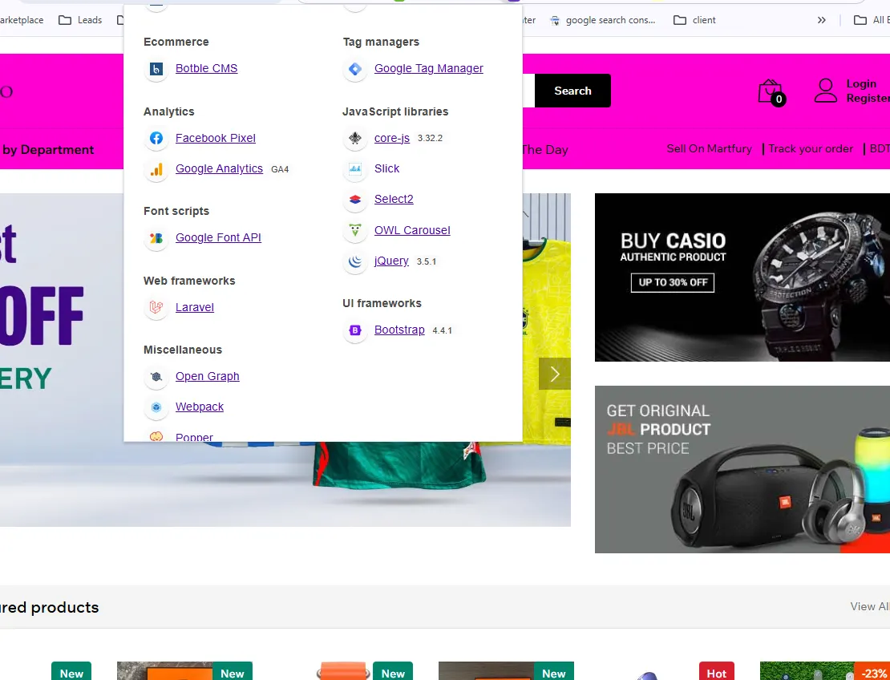
Task: Open the JBL product banner
Action: 742,469
